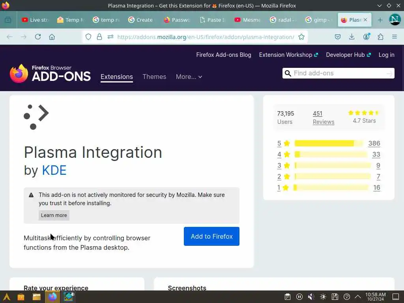Viewport: 404px width, 303px height.
Task: Click the search magnifier icon in Find add-ons
Action: click(288, 73)
